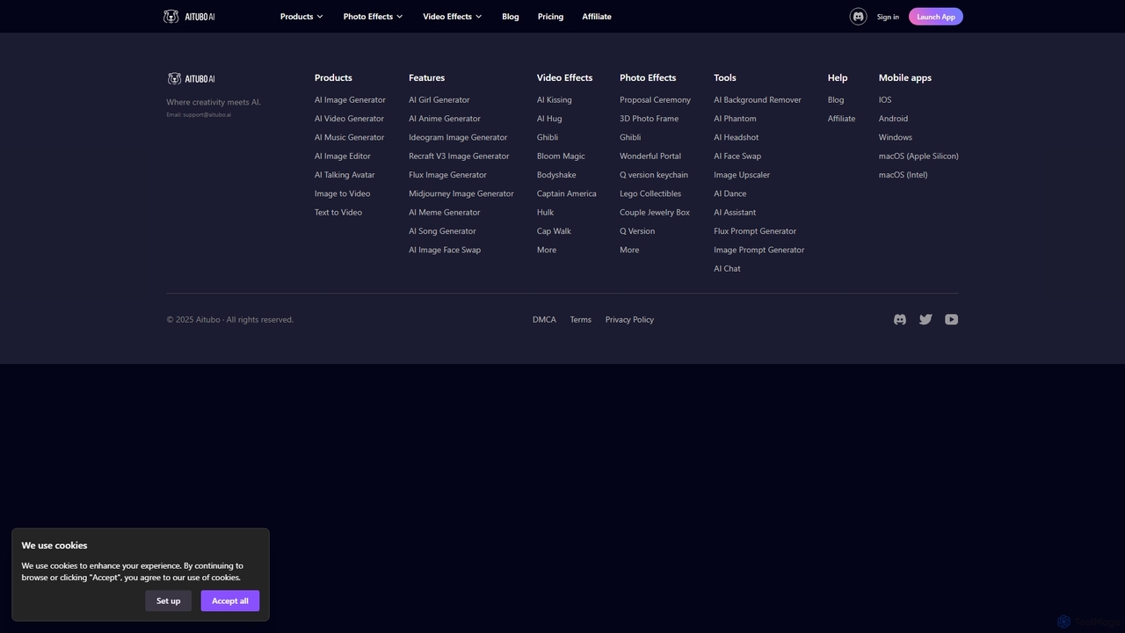The height and width of the screenshot is (633, 1125).
Task: Expand the Products dropdown in the navbar
Action: 301,17
